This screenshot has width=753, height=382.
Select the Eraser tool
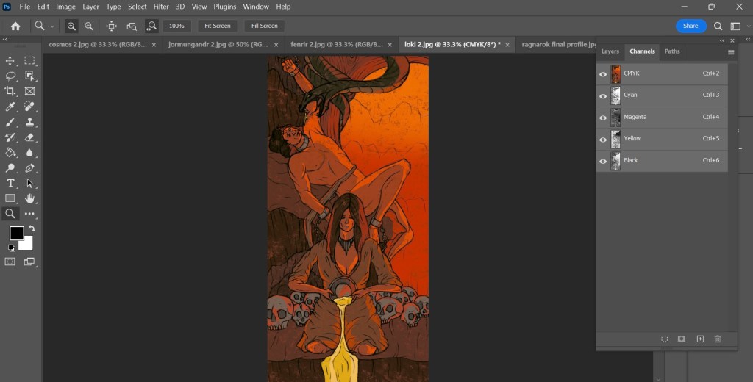(30, 137)
